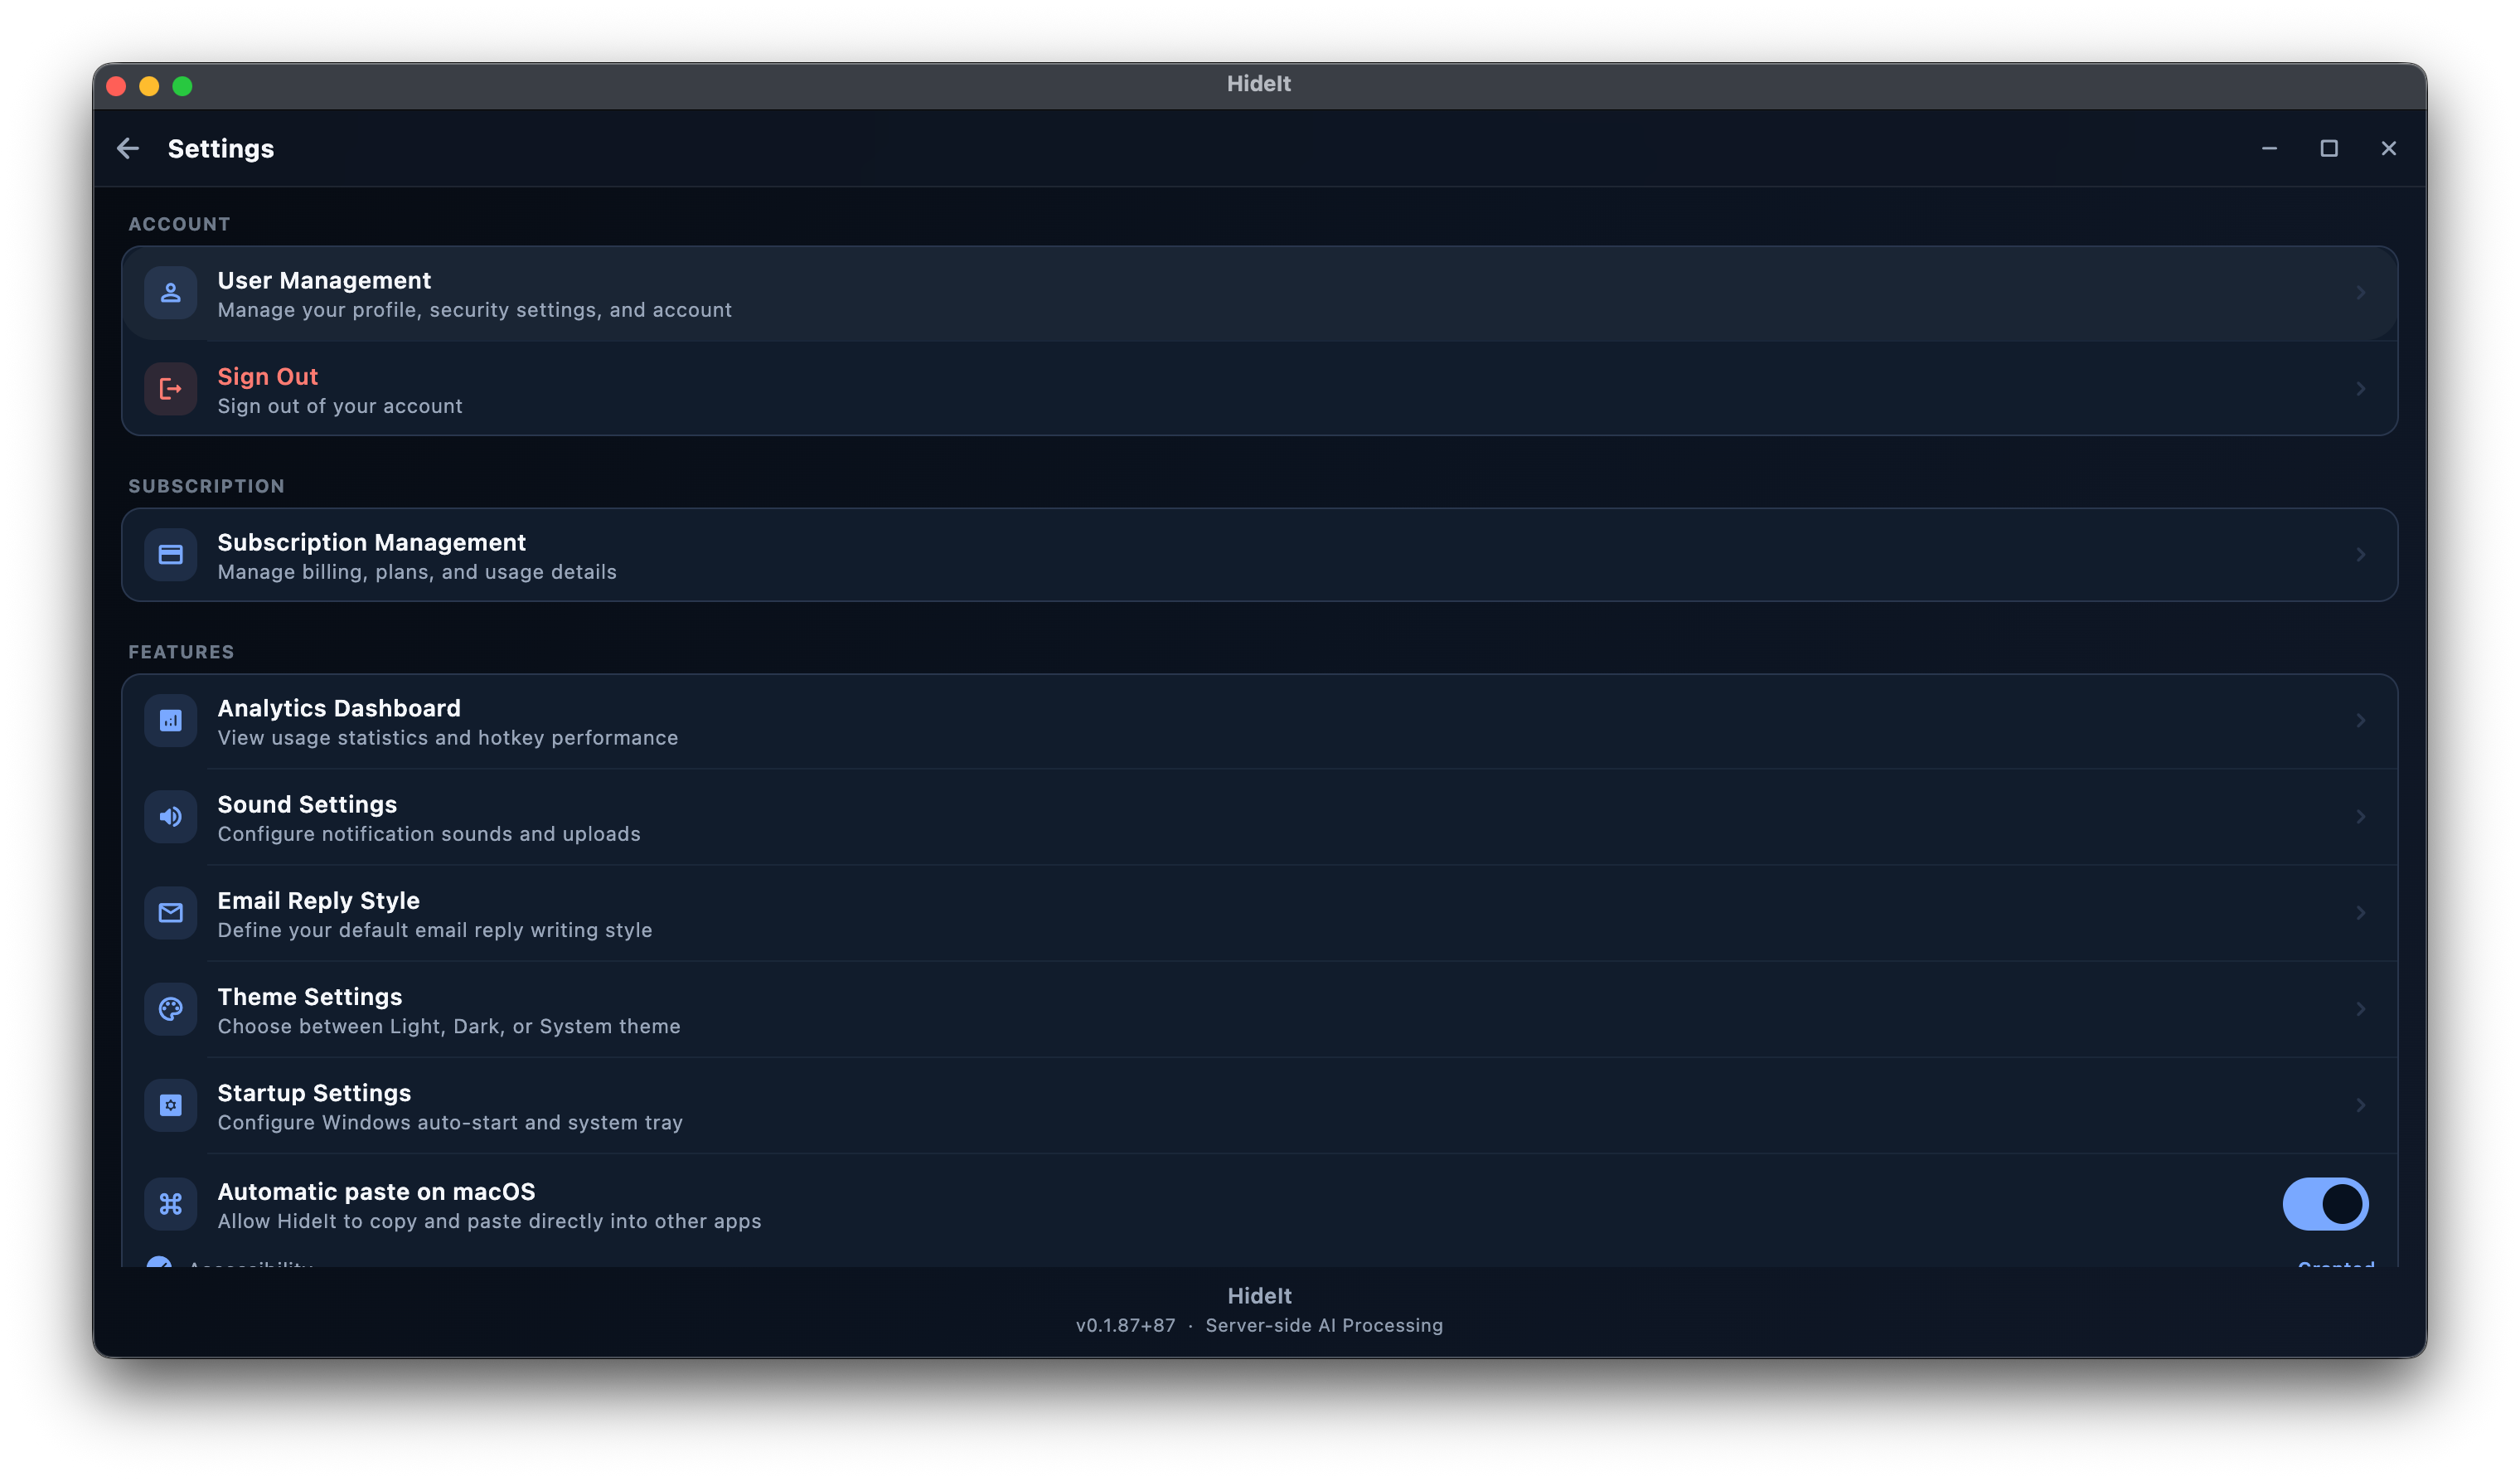Open the Email Reply Style title
This screenshot has width=2520, height=1481.
pos(318,901)
